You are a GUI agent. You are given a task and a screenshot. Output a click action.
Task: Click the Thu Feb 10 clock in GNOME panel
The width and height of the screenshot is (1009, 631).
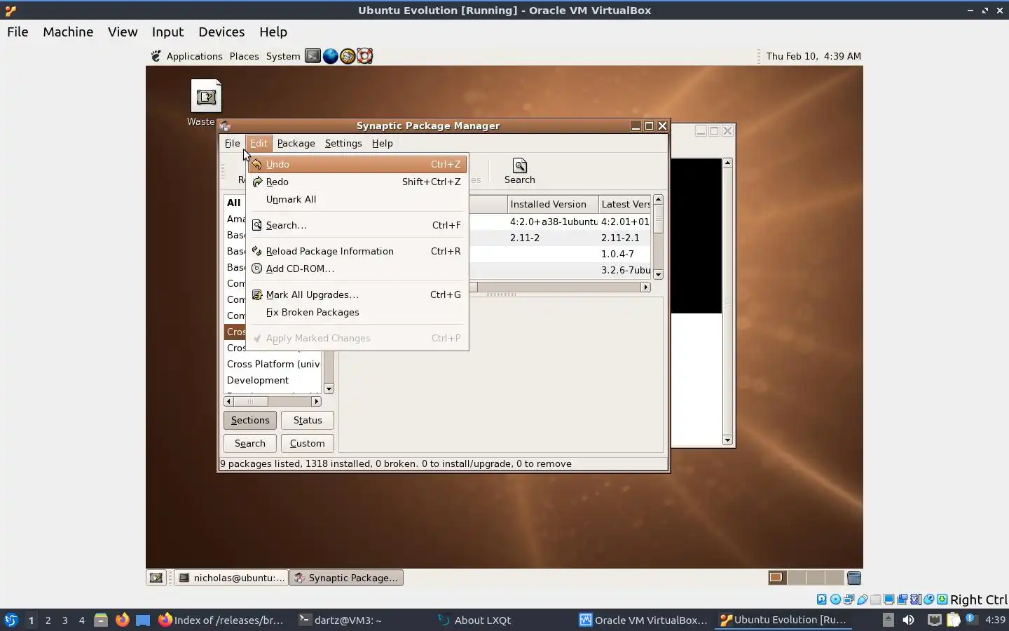[x=814, y=56]
